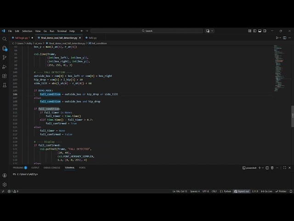294x221 pixels.
Task: Expand the Copilot dropdown chevron
Action: click(x=212, y=31)
